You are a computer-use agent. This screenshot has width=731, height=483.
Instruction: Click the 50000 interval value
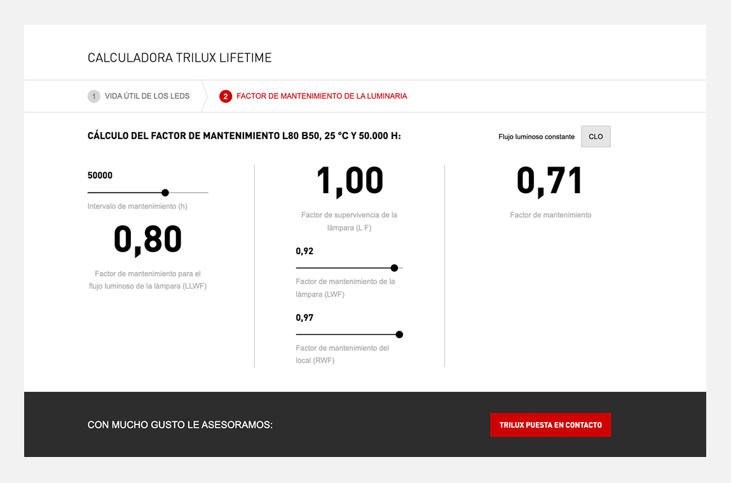point(100,175)
